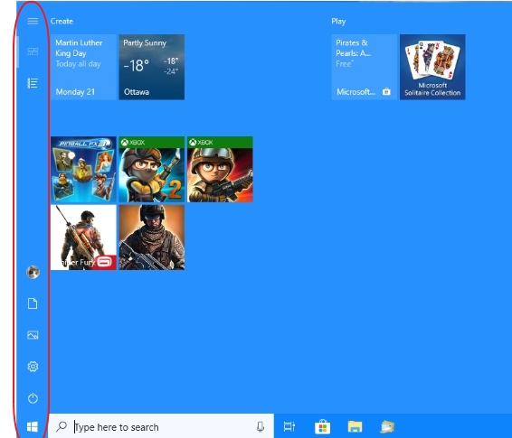
Task: Open the user account avatar
Action: 33,272
